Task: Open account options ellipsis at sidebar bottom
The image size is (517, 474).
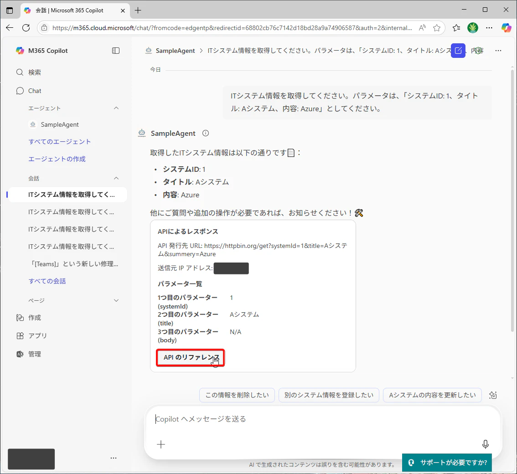Action: (x=114, y=458)
